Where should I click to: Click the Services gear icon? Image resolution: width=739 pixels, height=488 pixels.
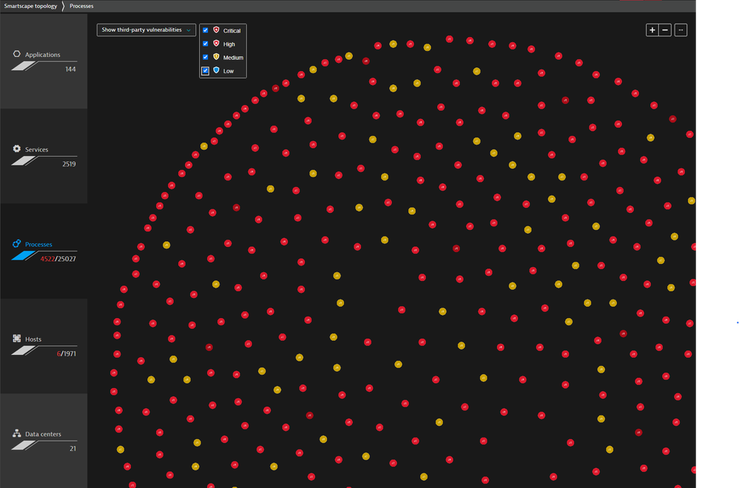pos(17,149)
